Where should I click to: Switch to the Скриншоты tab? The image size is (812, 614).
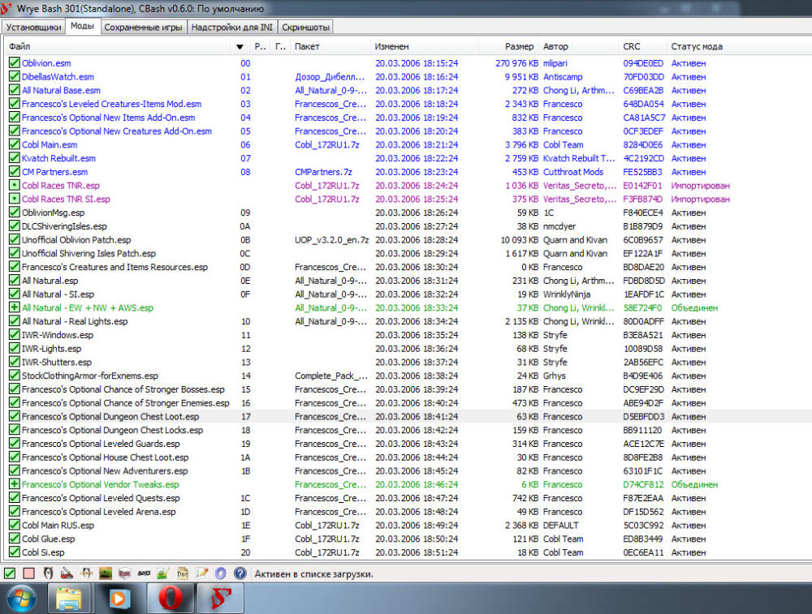(305, 28)
